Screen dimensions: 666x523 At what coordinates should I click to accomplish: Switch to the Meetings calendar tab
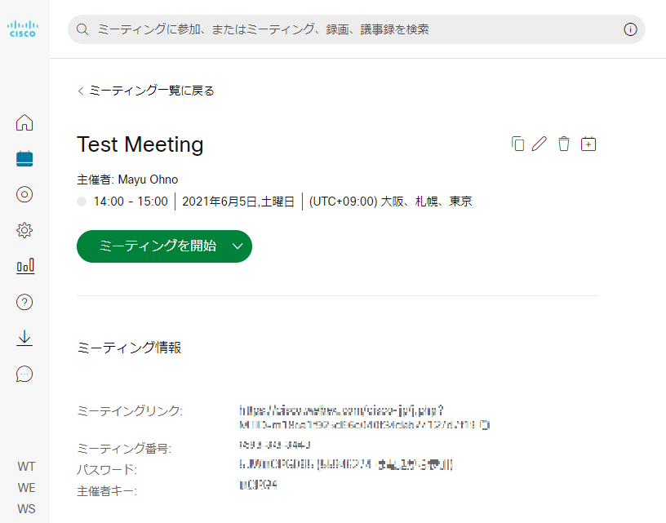tap(24, 157)
